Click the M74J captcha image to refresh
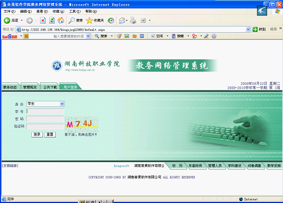Image resolution: width=283 pixels, height=203 pixels. click(x=82, y=124)
